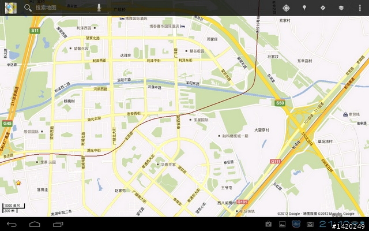Open the picture notification icon
This screenshot has height=231, width=369.
point(282,225)
